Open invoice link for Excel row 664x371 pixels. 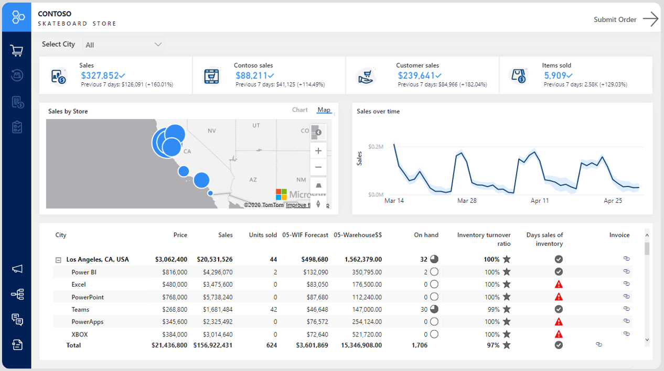[626, 283]
